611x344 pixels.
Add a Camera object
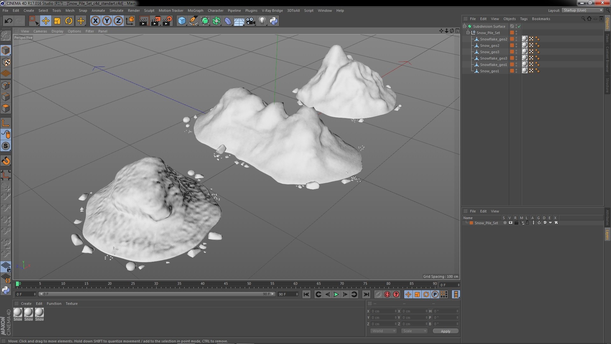pyautogui.click(x=250, y=21)
